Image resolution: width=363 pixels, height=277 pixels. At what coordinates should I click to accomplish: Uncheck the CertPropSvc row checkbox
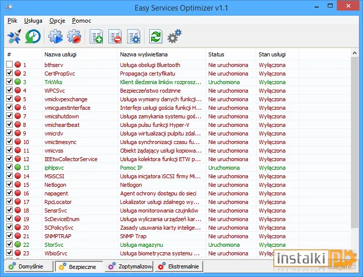[x=9, y=73]
